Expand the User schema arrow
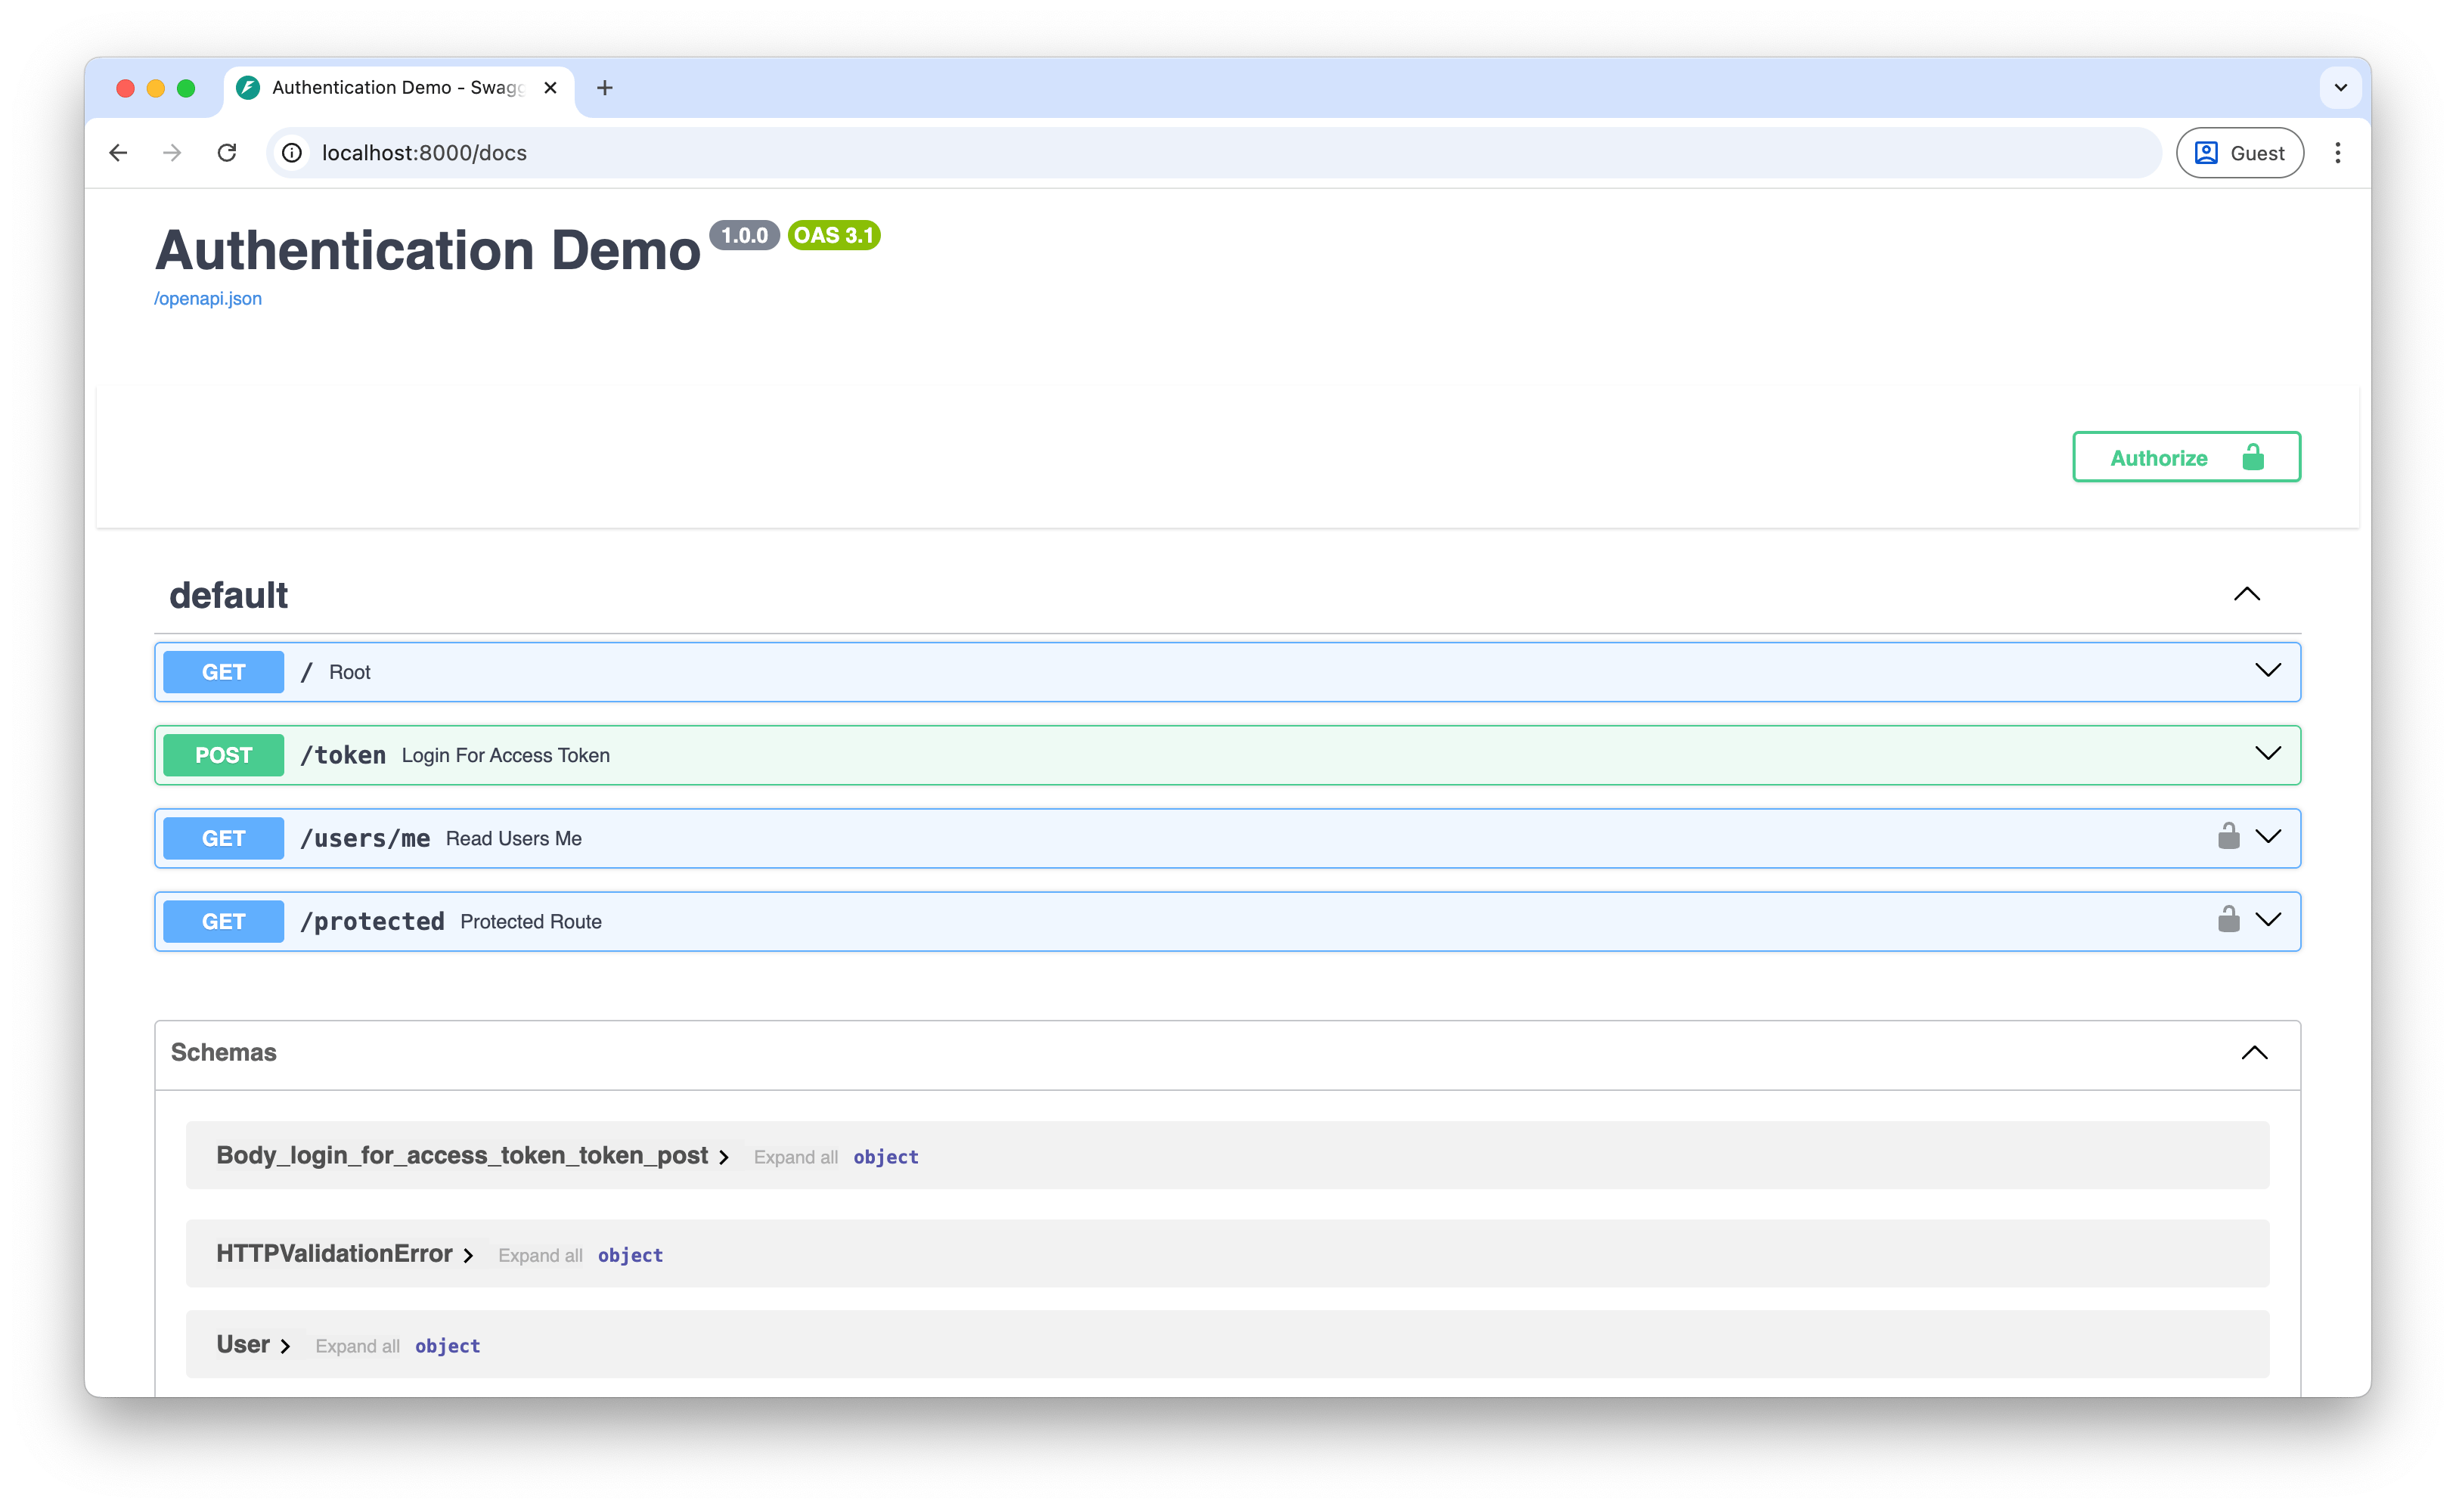This screenshot has width=2456, height=1509. tap(285, 1346)
